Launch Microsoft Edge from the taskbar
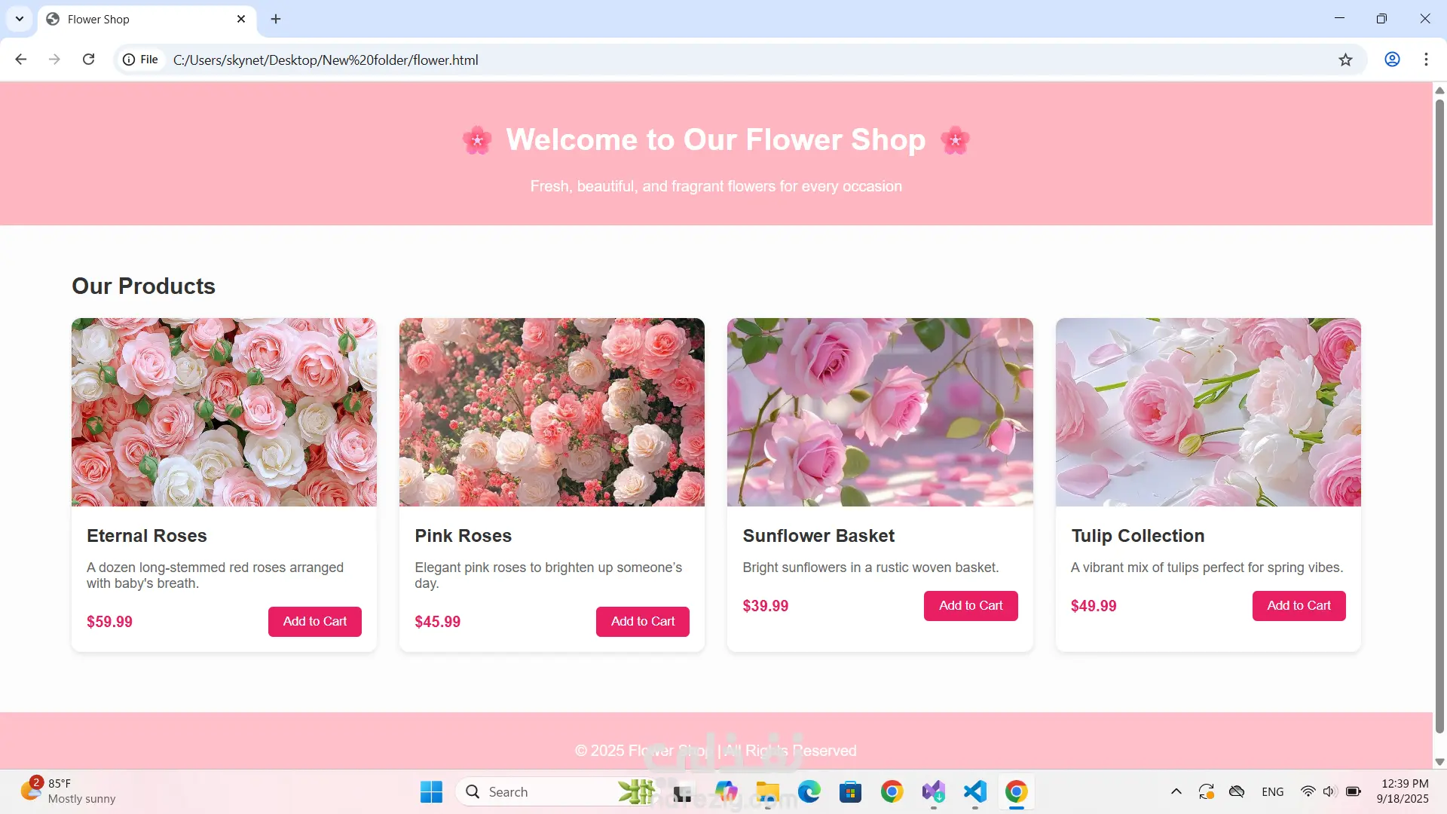Image resolution: width=1447 pixels, height=814 pixels. pyautogui.click(x=809, y=791)
